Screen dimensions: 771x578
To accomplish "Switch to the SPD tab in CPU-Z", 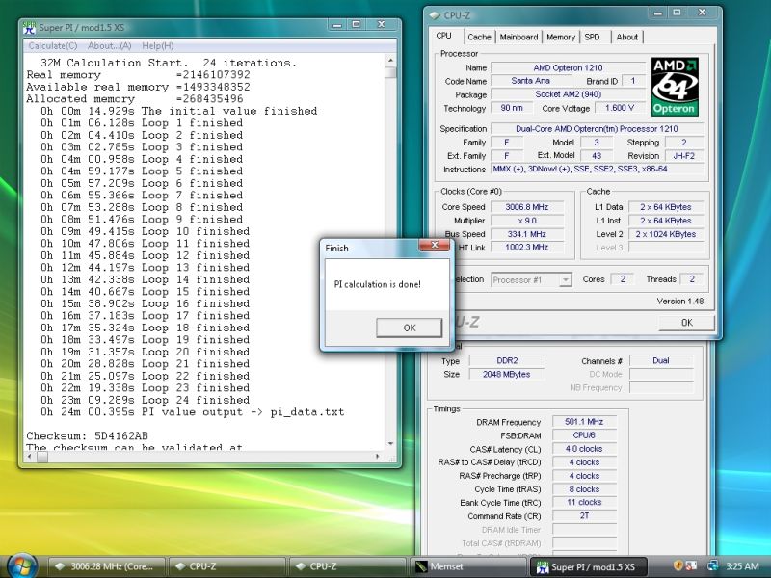I will pyautogui.click(x=592, y=37).
